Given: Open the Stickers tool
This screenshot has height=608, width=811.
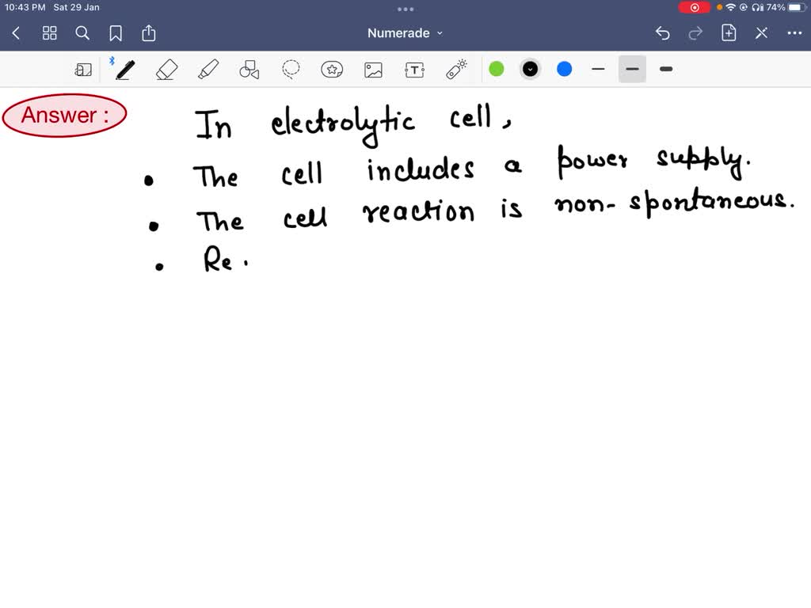Looking at the screenshot, I should coord(332,69).
